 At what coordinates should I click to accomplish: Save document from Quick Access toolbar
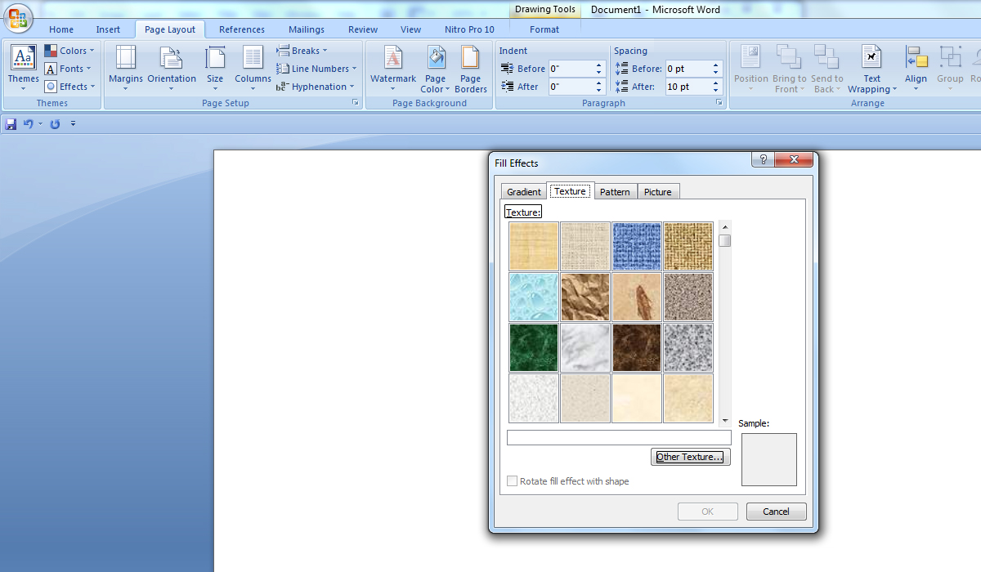point(11,124)
